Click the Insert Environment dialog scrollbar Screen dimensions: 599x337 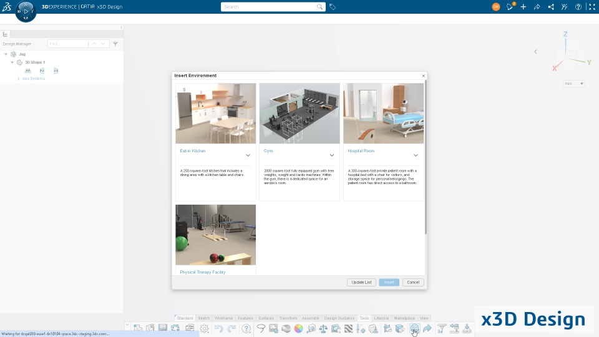tap(426, 157)
